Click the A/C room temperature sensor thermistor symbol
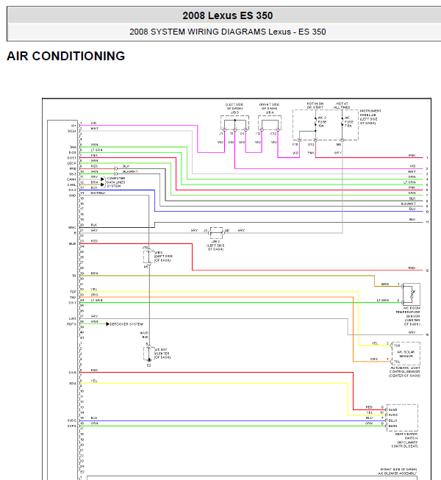 pyautogui.click(x=412, y=295)
